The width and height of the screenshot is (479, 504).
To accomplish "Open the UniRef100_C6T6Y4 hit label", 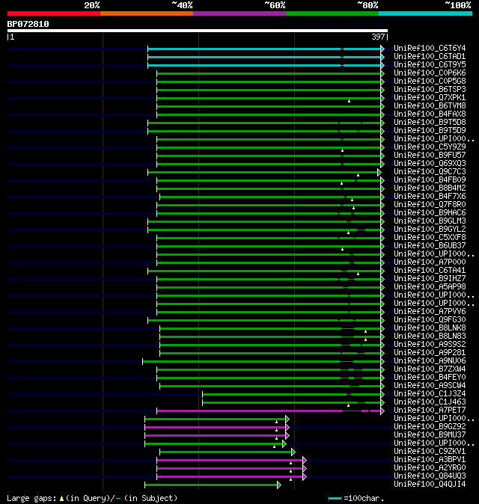I will 430,48.
